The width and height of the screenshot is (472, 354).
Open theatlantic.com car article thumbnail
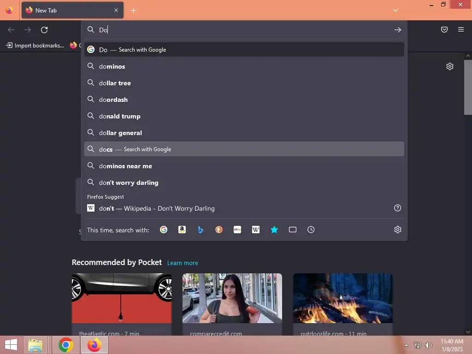pos(122,298)
